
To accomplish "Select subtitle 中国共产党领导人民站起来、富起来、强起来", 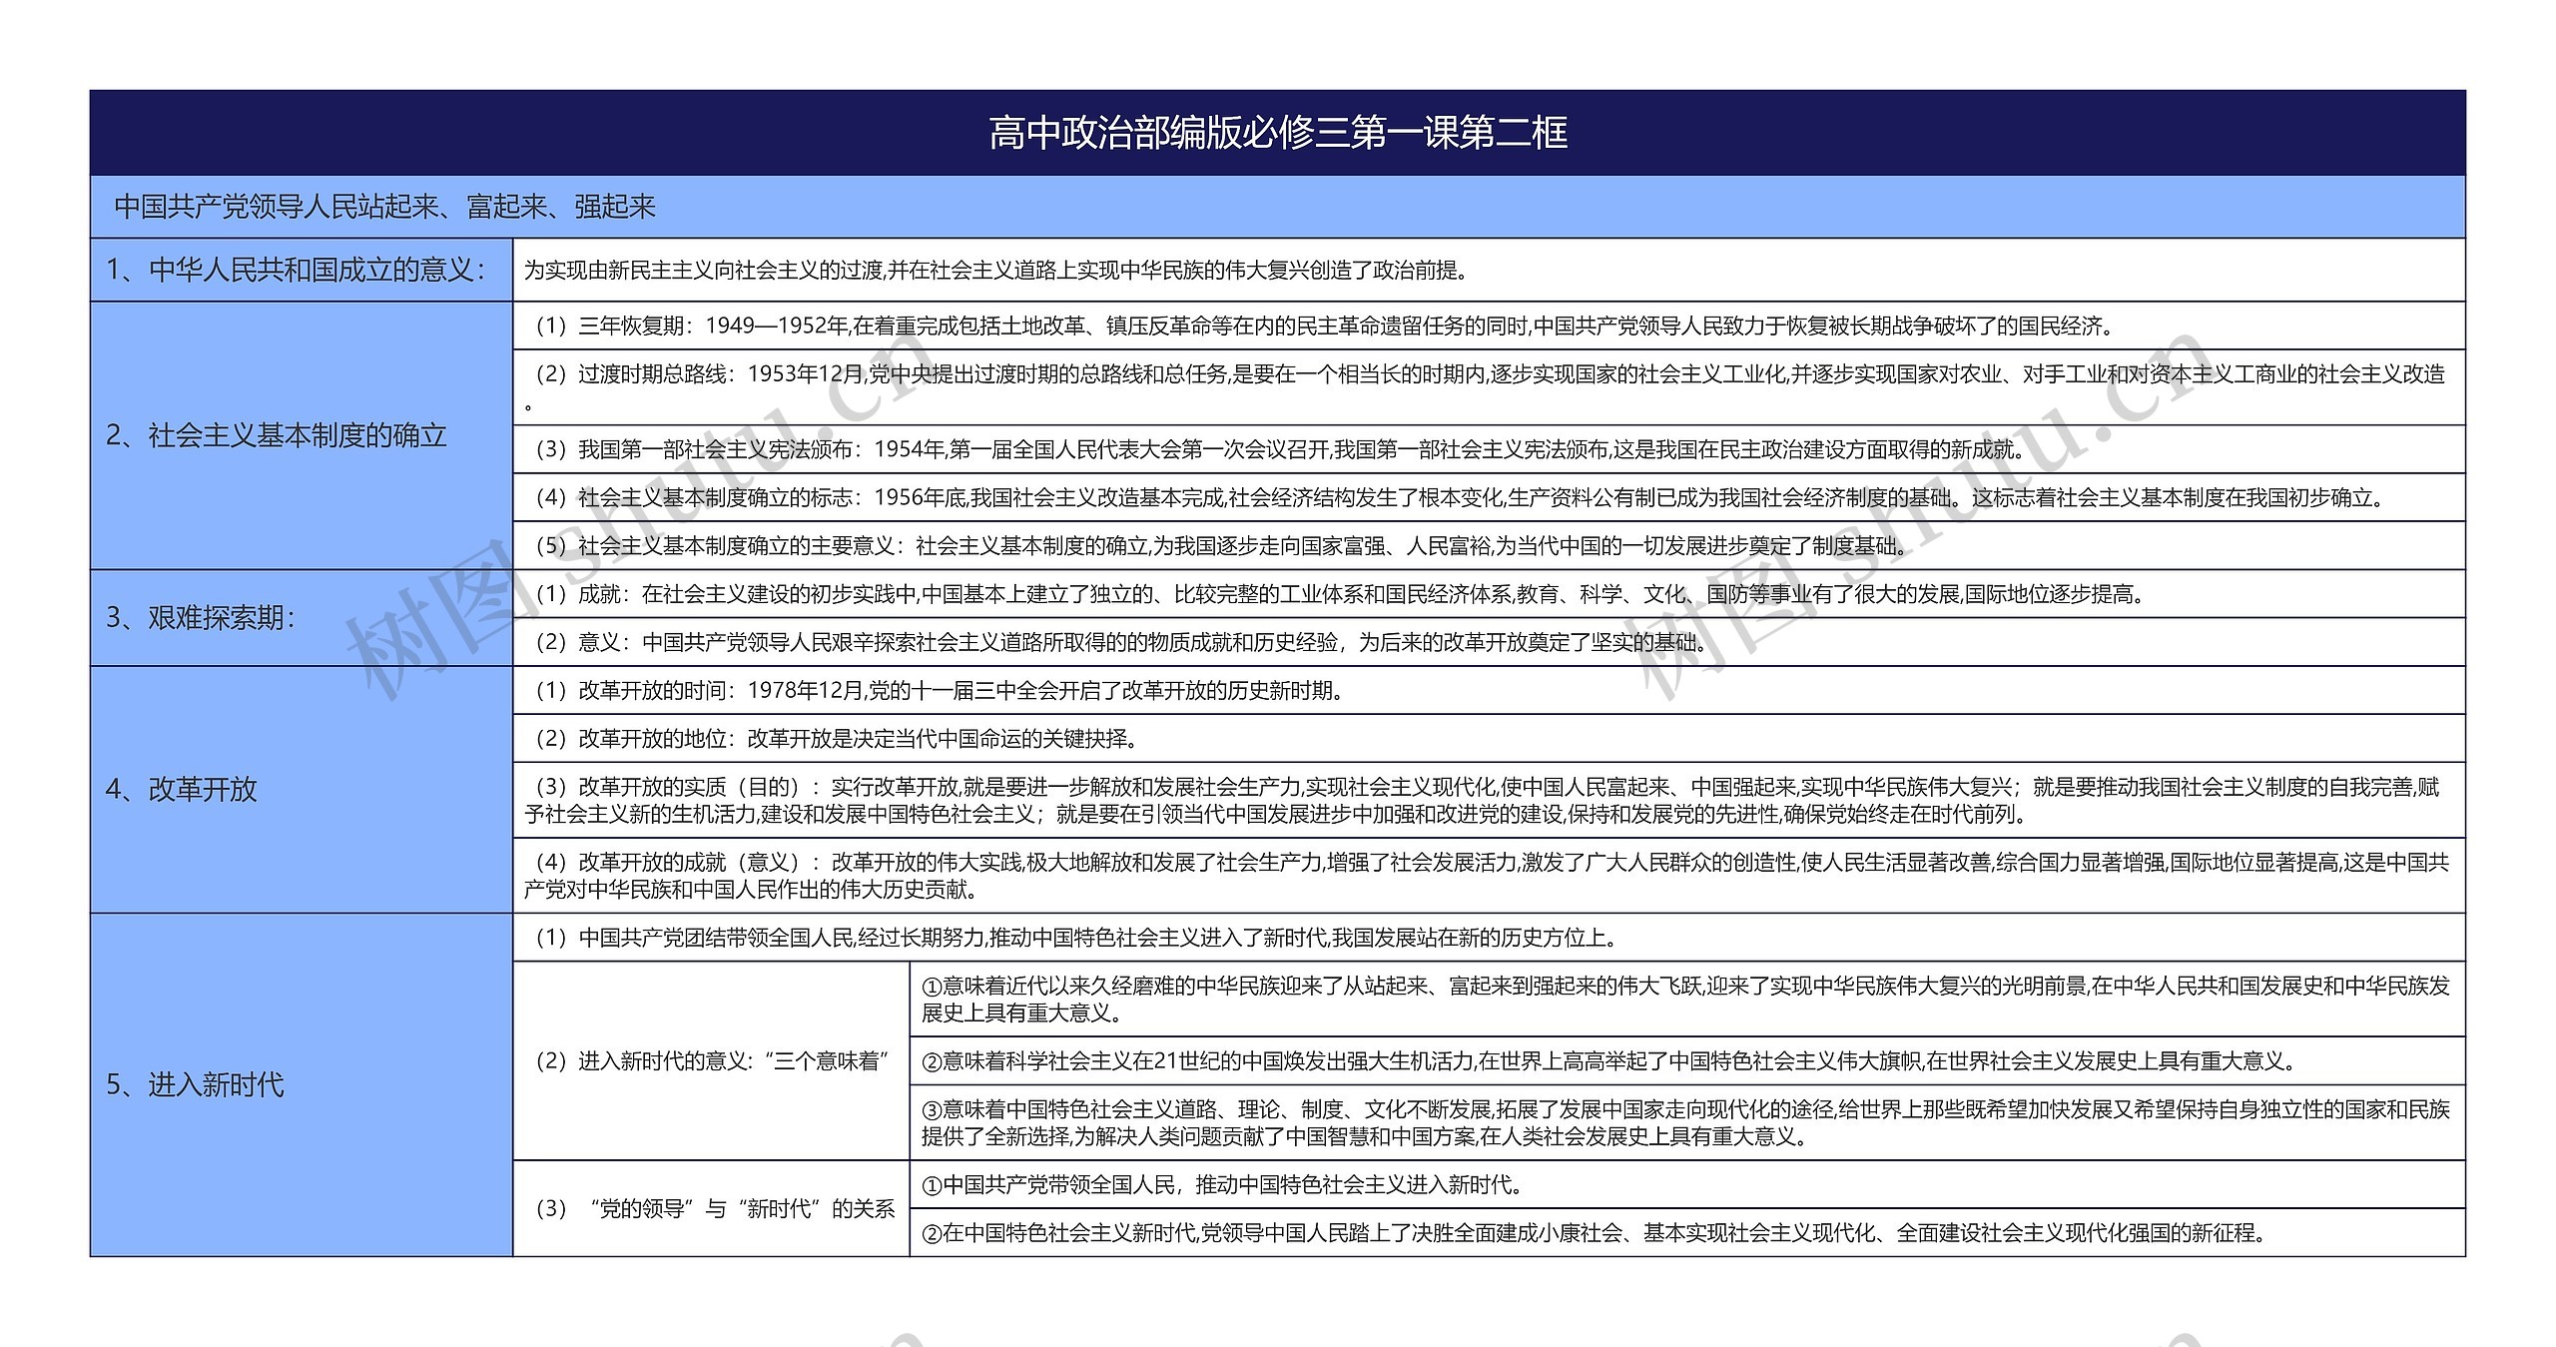I will [1277, 207].
